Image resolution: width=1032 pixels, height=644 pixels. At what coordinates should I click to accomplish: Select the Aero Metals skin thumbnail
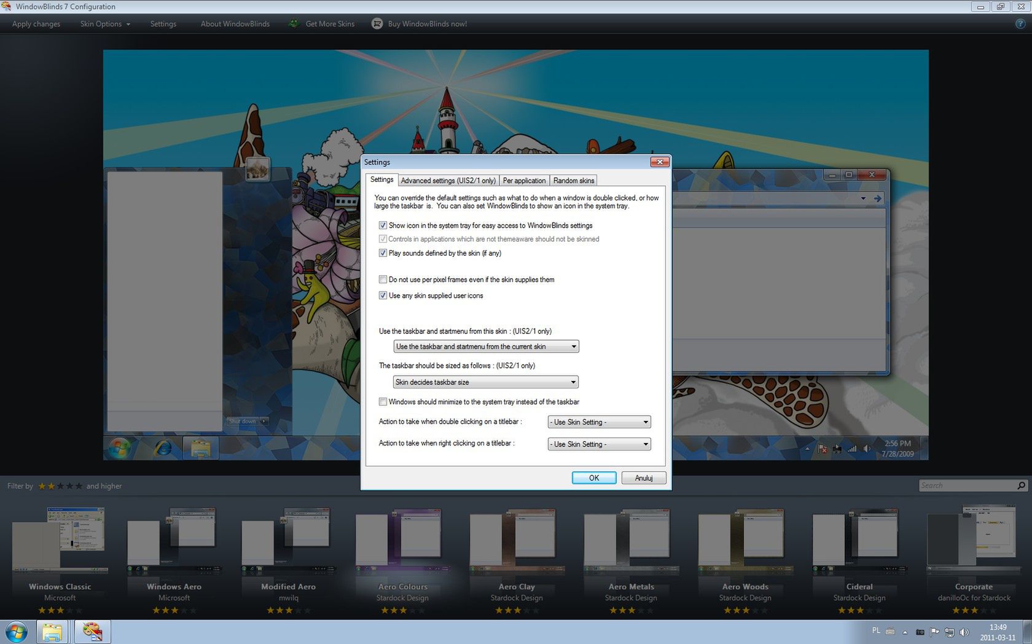(631, 541)
